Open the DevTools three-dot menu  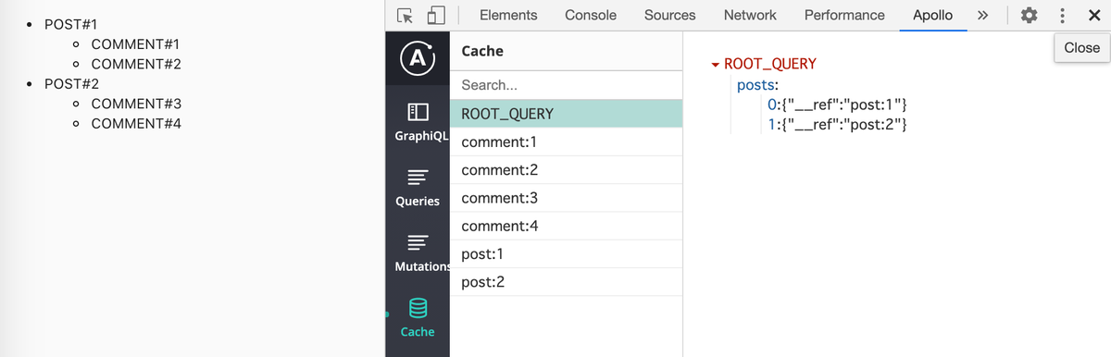pos(1062,16)
